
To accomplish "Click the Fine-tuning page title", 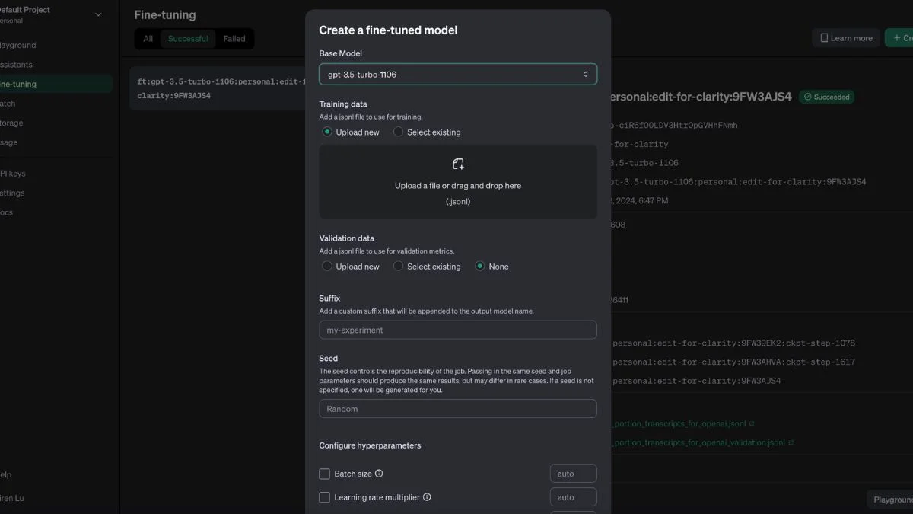I will tap(165, 15).
